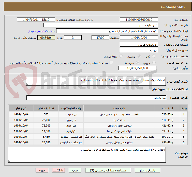Click the تعداد / مقدار column header
This screenshot has width=192, height=177.
[46, 108]
